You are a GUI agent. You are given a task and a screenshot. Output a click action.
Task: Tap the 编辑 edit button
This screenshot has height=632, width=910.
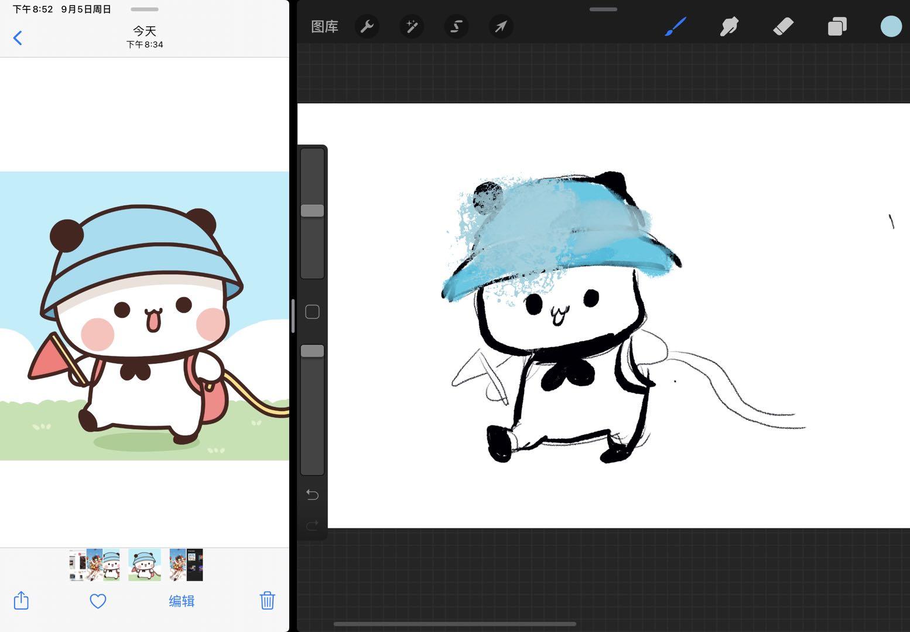click(x=182, y=601)
